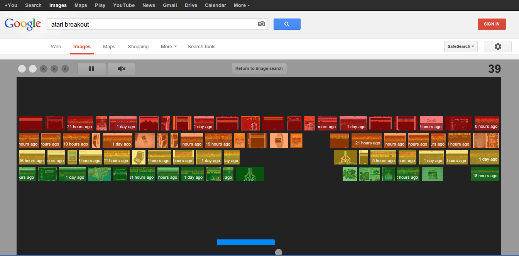Click the blue magnifier search button
Screen dimensions: 519x256
coord(287,24)
